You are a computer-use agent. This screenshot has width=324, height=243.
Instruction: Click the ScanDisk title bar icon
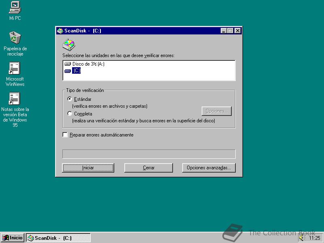click(60, 31)
